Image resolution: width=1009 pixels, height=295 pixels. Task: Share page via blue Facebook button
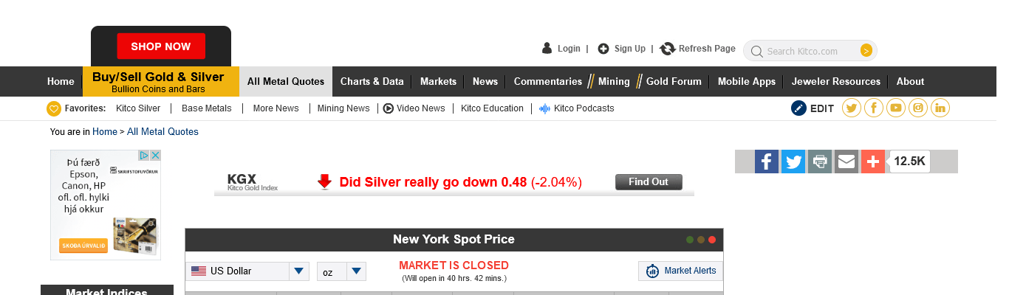coord(767,162)
